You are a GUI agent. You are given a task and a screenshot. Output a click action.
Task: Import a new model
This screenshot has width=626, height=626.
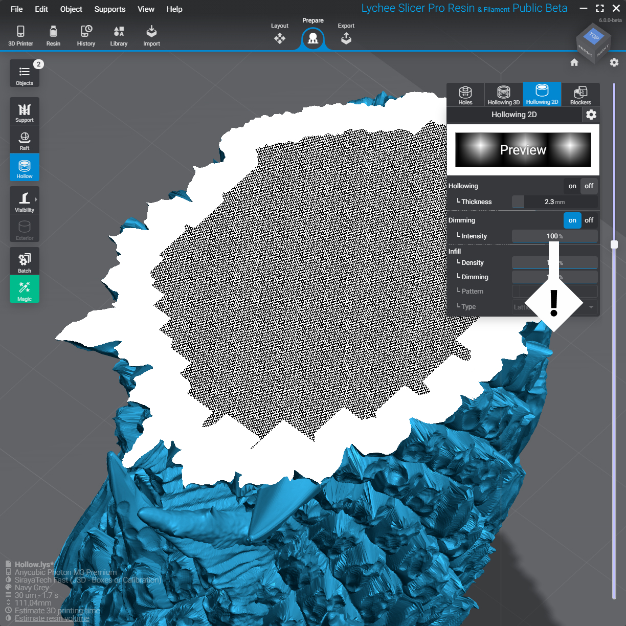pos(151,35)
